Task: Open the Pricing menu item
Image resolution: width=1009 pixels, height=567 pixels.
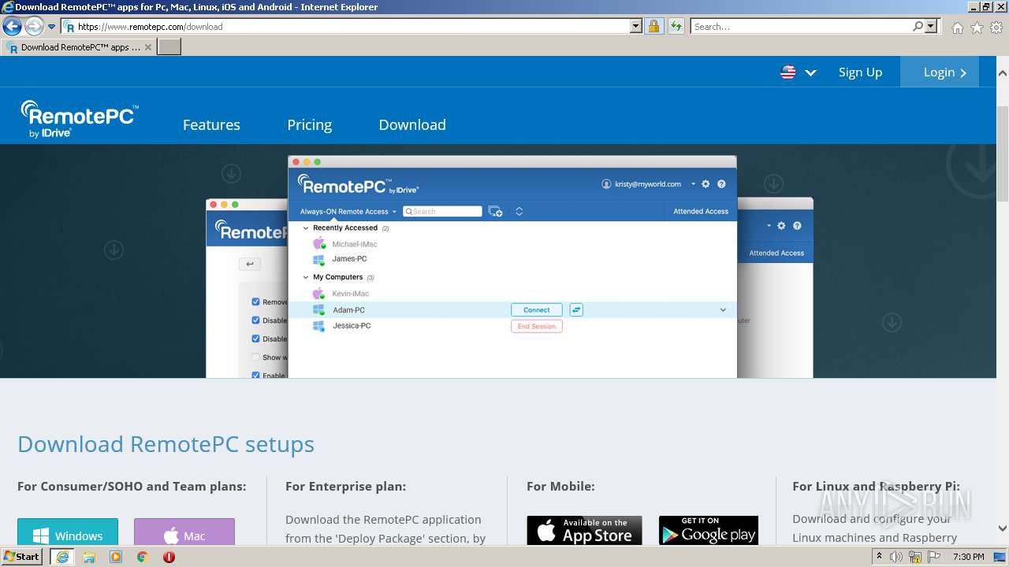Action: coord(310,124)
